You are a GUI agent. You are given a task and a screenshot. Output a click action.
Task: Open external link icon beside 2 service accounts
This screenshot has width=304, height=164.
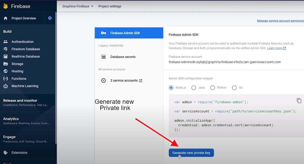coord(141,80)
